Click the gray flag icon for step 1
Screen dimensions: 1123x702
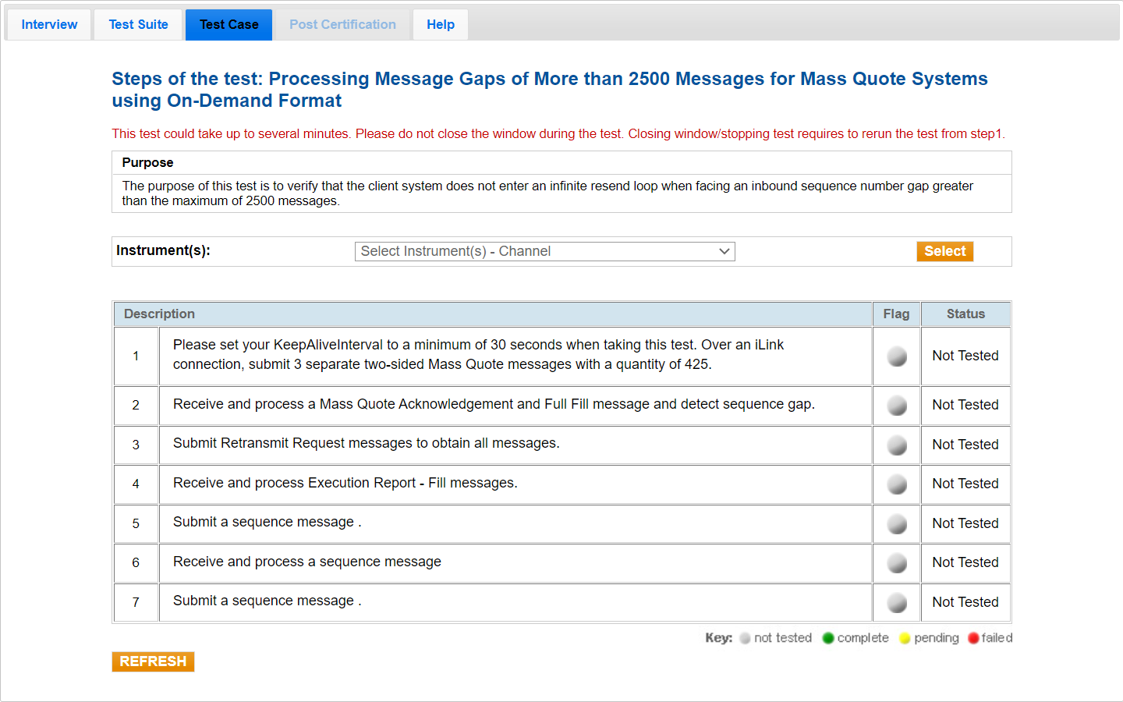897,356
